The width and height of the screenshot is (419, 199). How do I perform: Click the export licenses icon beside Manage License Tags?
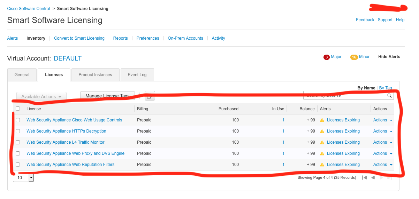[150, 96]
